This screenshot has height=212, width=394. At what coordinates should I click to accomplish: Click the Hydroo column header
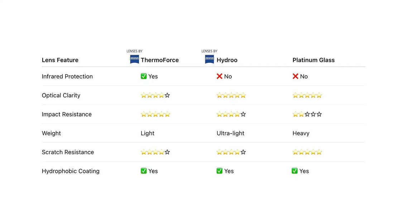pyautogui.click(x=227, y=60)
